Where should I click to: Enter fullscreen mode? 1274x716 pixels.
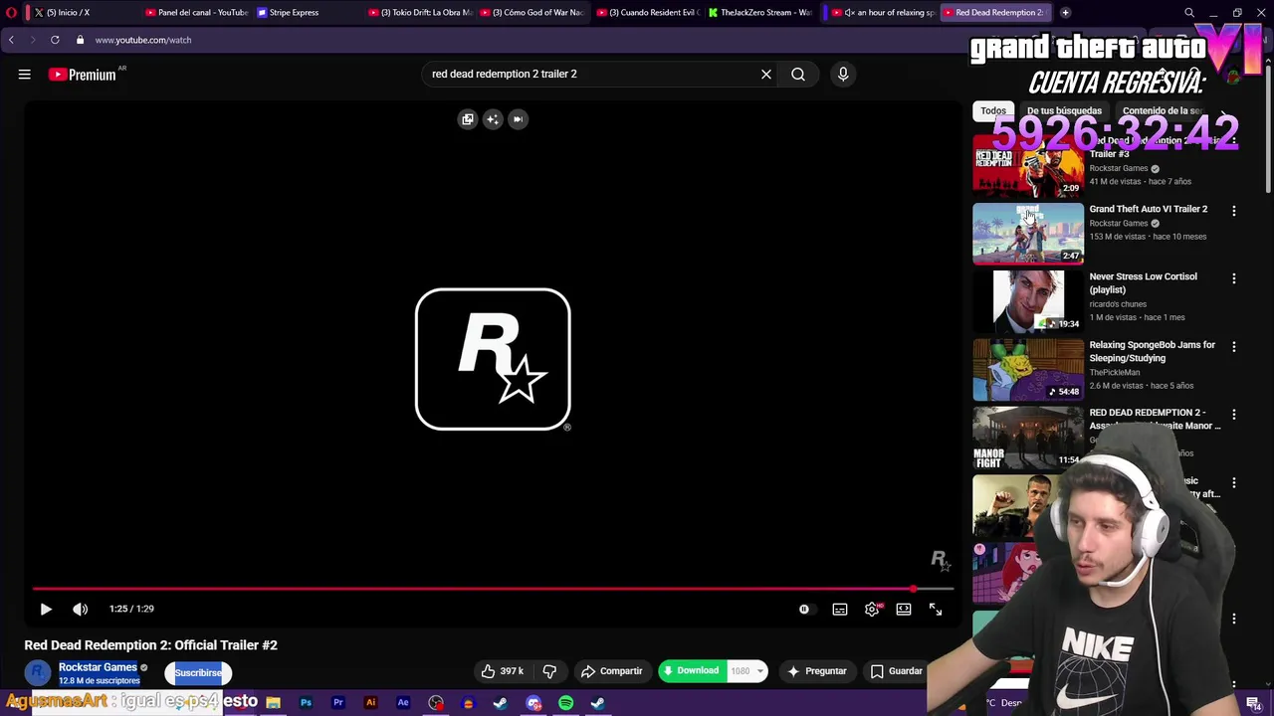pyautogui.click(x=936, y=609)
